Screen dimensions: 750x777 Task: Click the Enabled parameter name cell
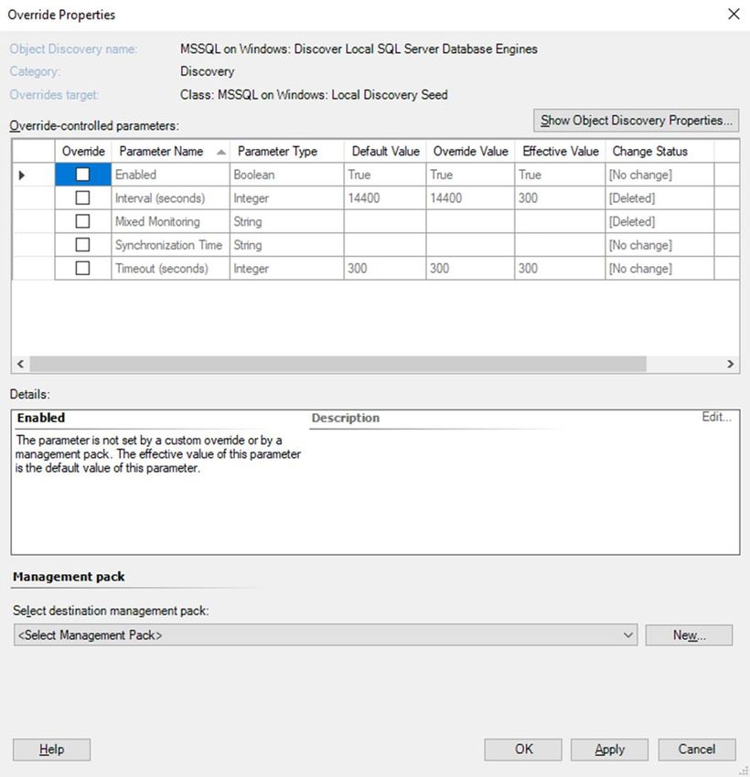pos(170,175)
